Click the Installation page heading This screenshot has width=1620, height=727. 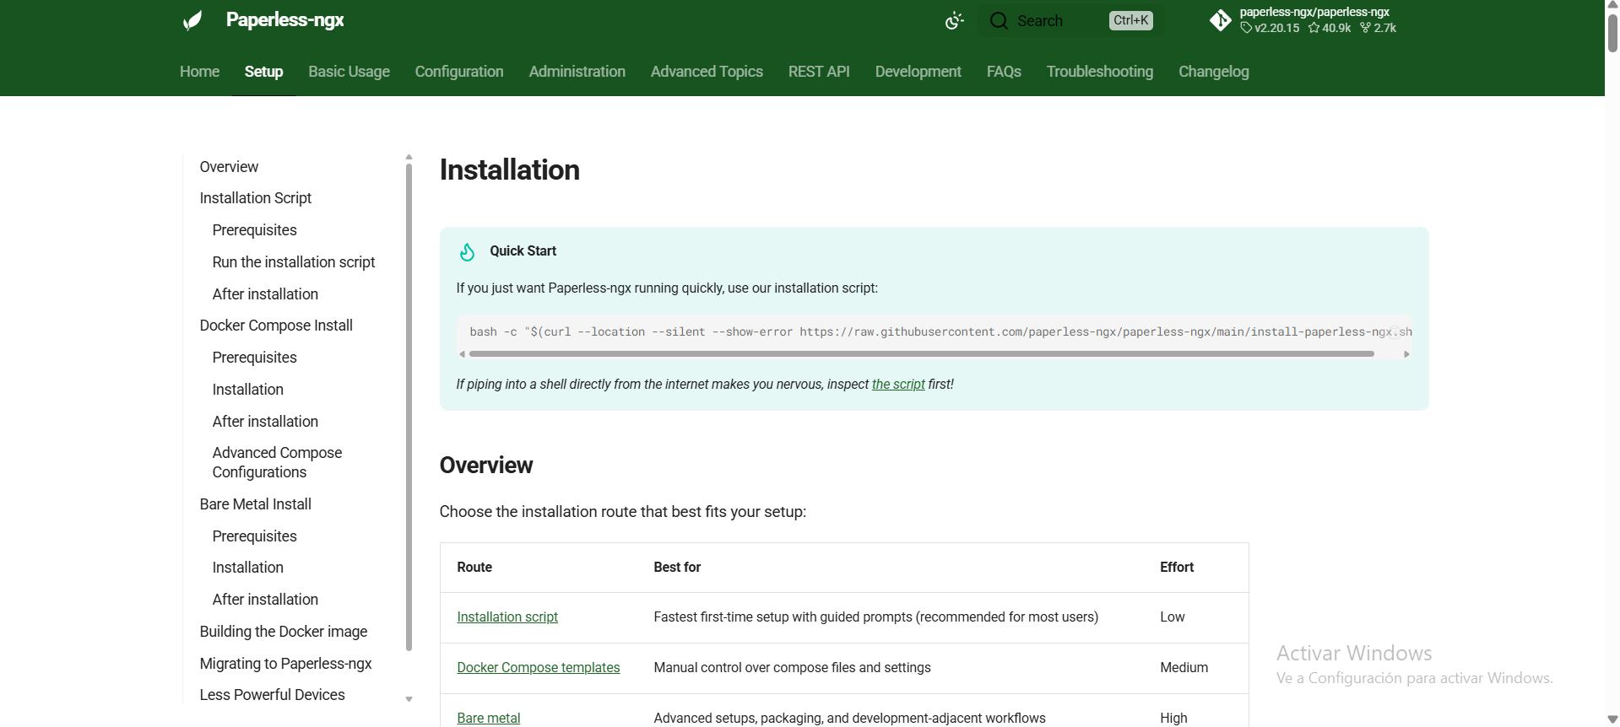pyautogui.click(x=510, y=170)
